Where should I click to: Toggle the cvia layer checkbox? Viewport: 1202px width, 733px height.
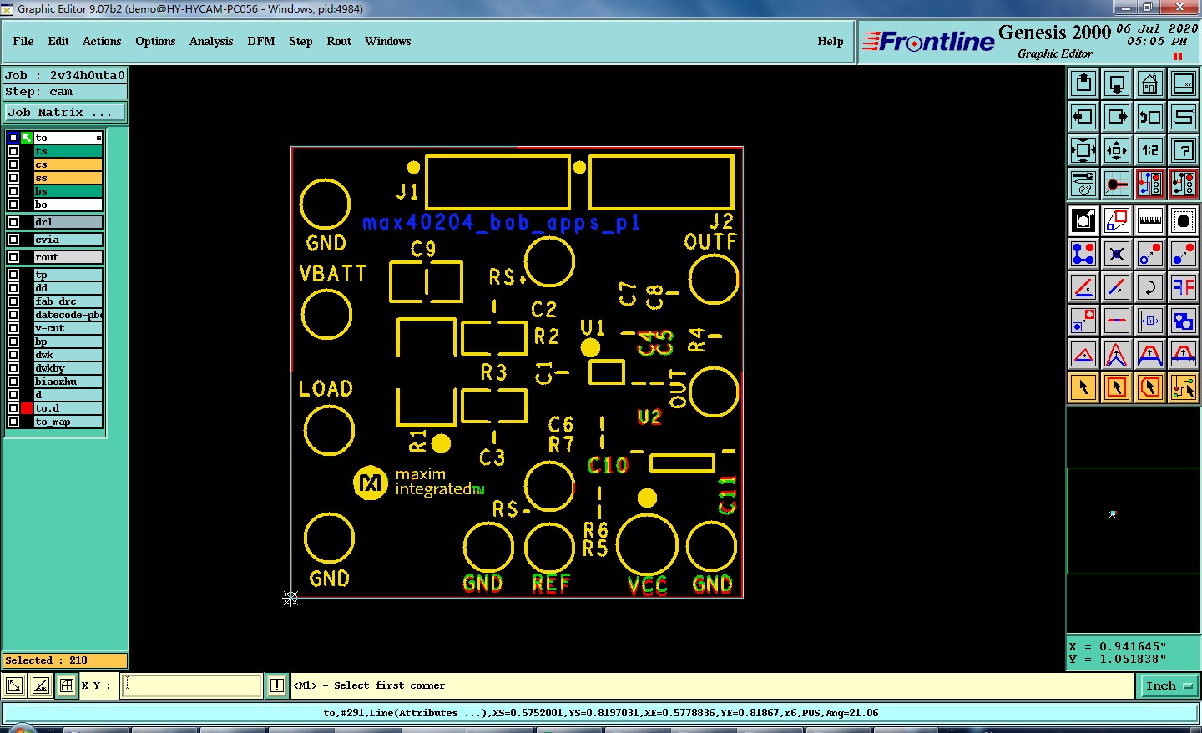pos(13,240)
